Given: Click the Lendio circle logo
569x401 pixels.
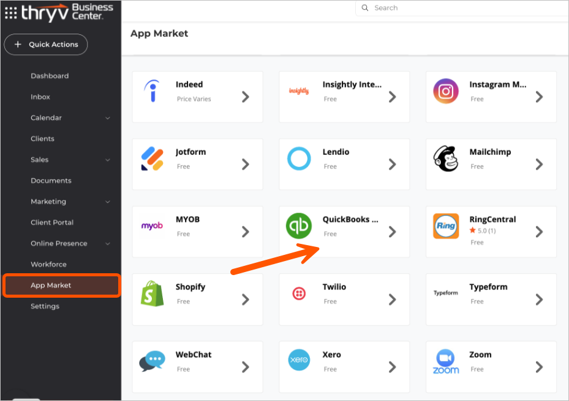Looking at the screenshot, I should 299,158.
